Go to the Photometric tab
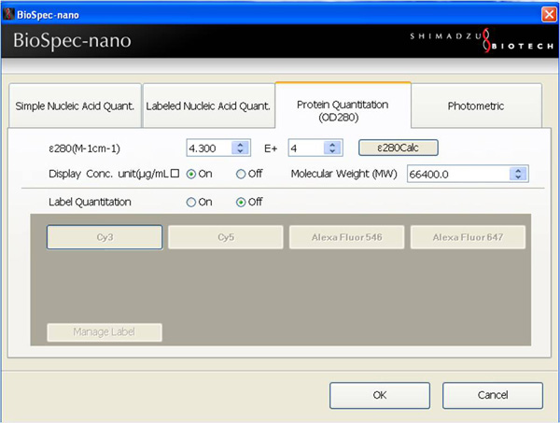 [x=476, y=106]
